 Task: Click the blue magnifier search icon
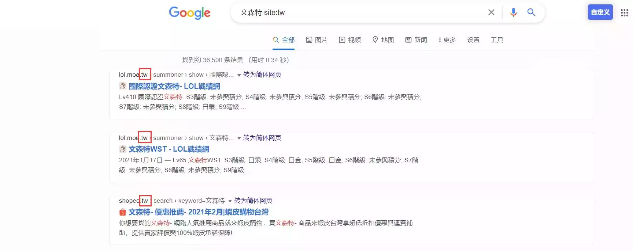pyautogui.click(x=531, y=12)
